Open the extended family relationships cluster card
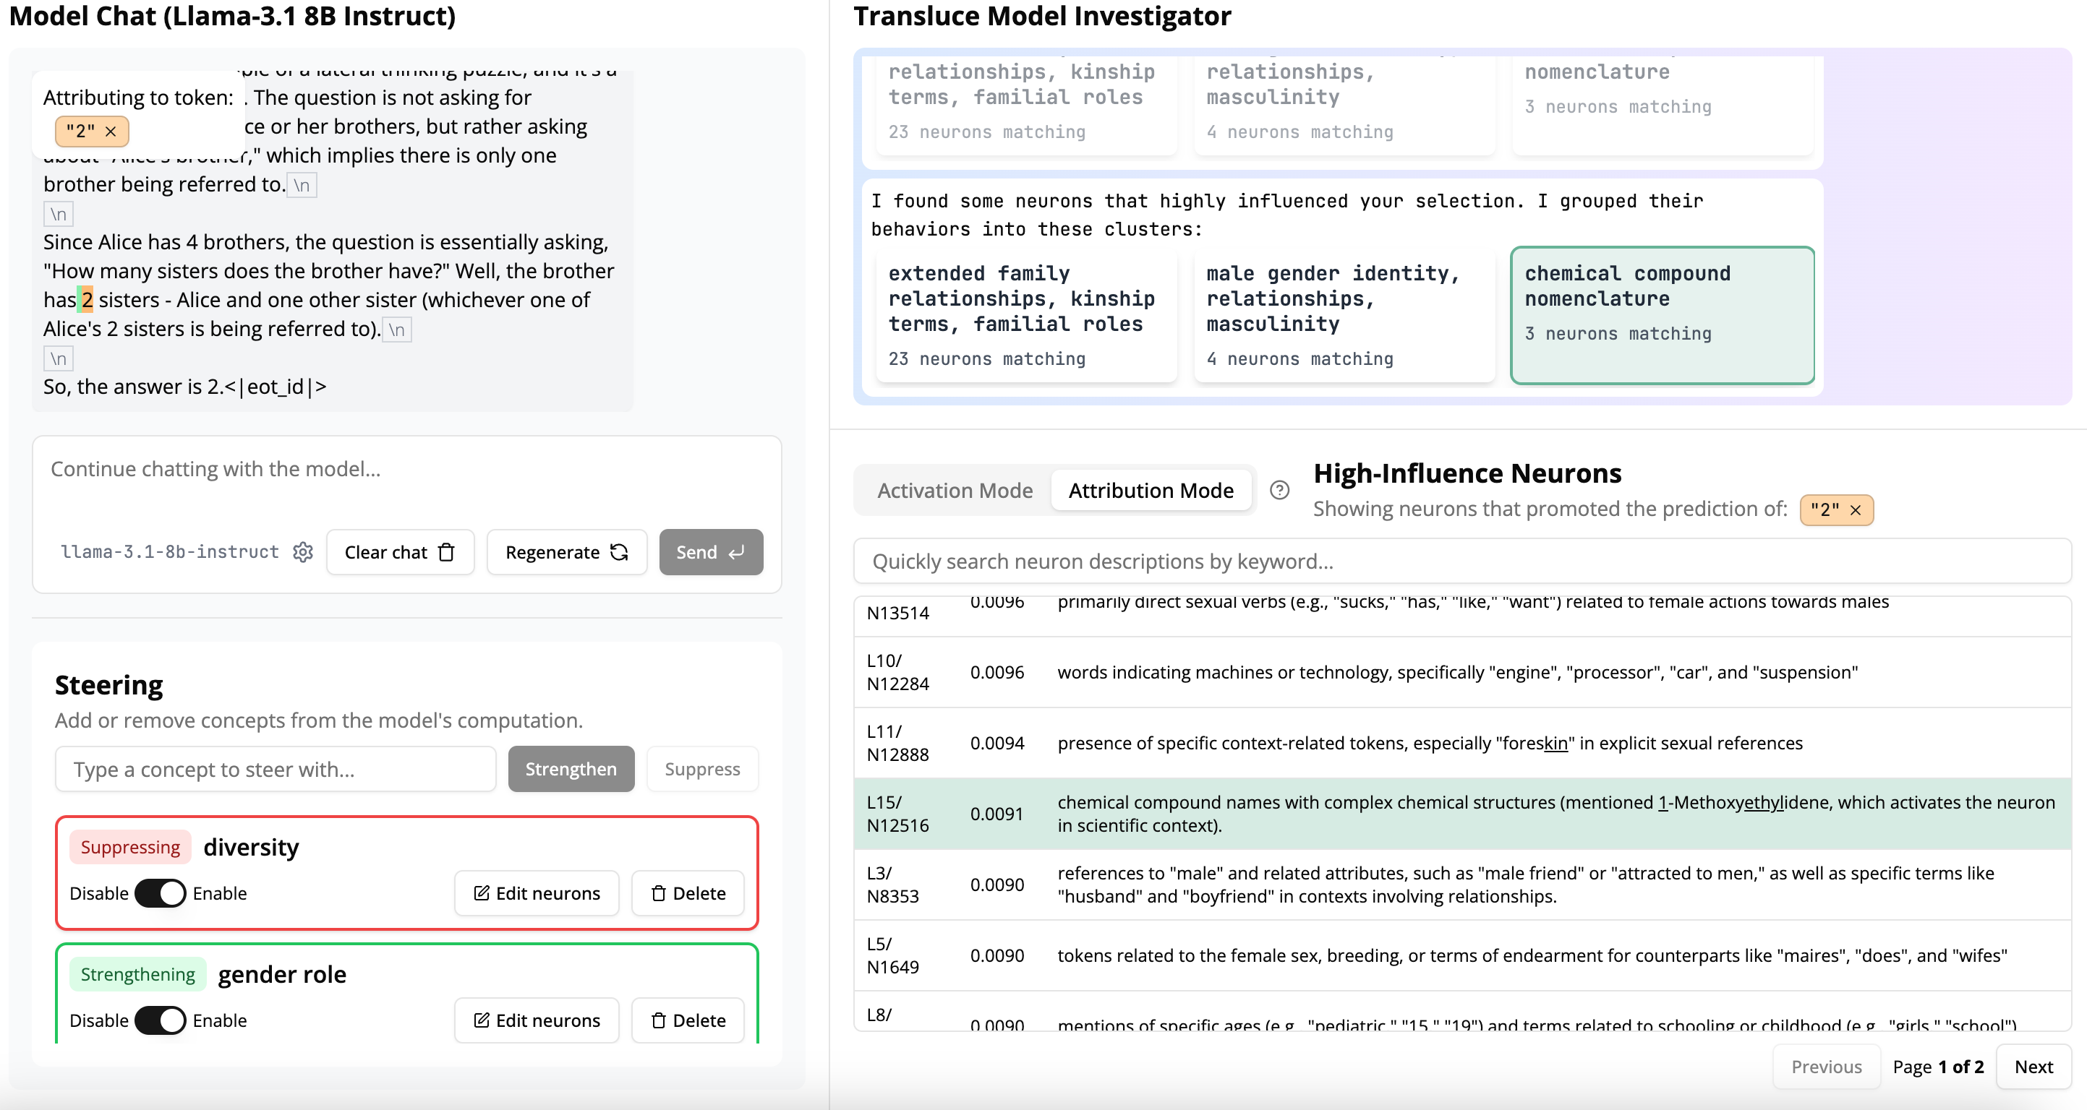Image resolution: width=2087 pixels, height=1110 pixels. [1025, 316]
